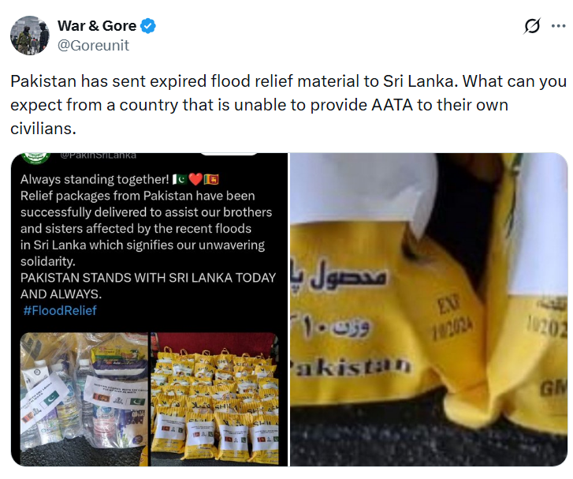Click the Pakistan flag emoji in the quoted text
Screen dimensions: 573x479
[x=180, y=179]
